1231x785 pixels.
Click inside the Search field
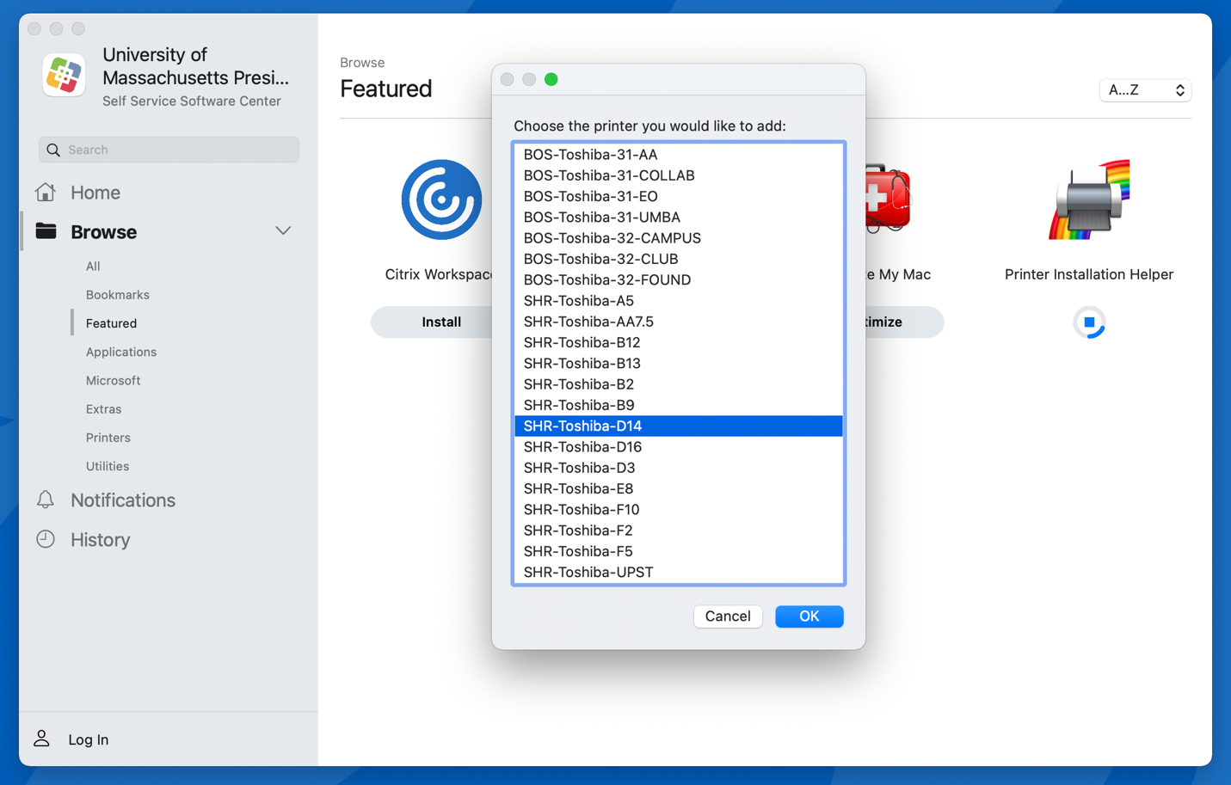[x=168, y=150]
